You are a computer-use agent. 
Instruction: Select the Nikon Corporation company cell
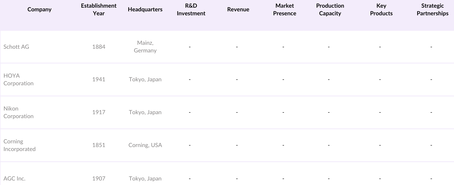[x=18, y=112]
